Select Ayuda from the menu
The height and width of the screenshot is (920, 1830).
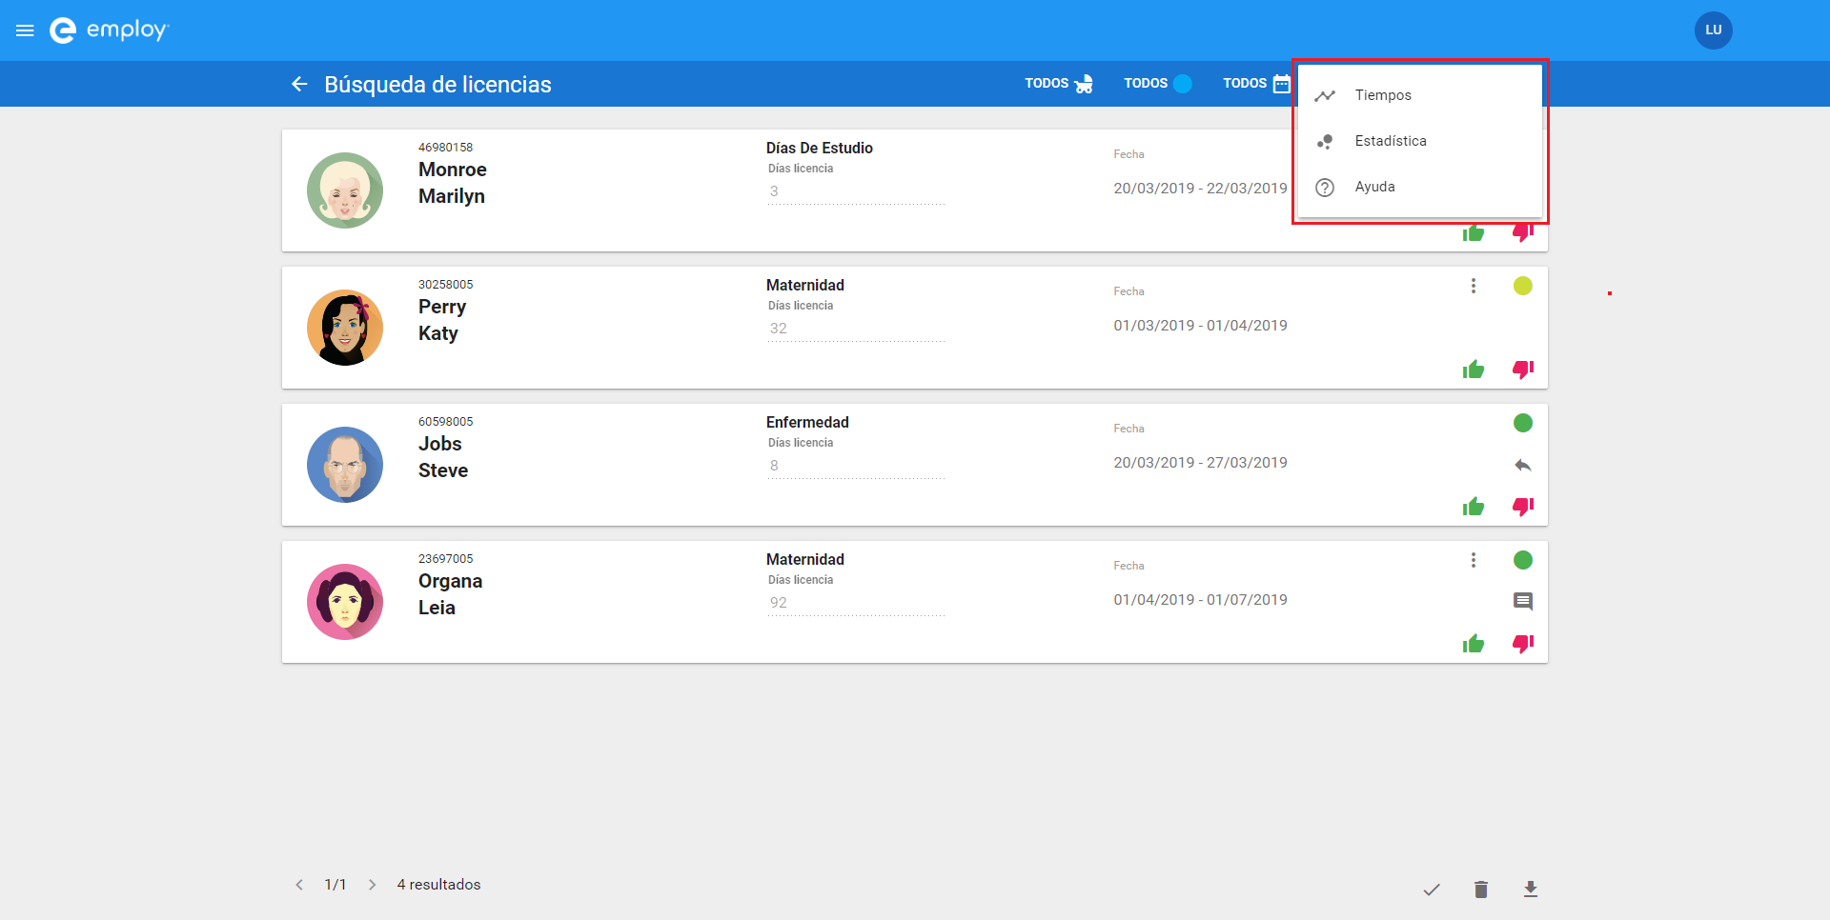point(1420,187)
